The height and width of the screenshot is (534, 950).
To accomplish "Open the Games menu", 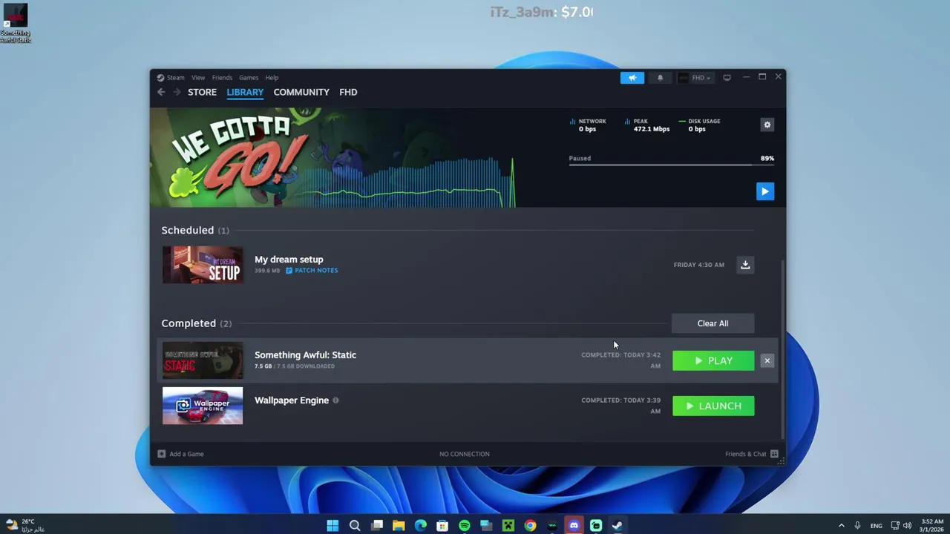I will pos(249,77).
